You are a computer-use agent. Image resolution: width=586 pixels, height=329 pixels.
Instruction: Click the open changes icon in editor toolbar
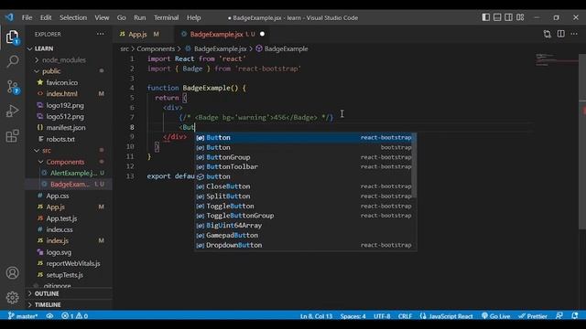click(x=548, y=34)
